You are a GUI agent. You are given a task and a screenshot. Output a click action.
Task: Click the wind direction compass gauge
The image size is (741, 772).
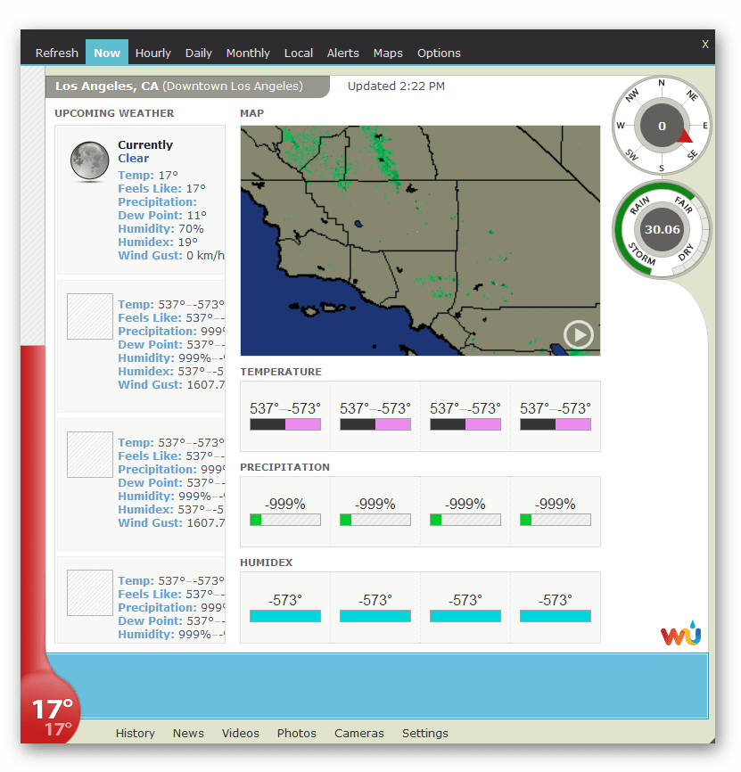pos(661,125)
